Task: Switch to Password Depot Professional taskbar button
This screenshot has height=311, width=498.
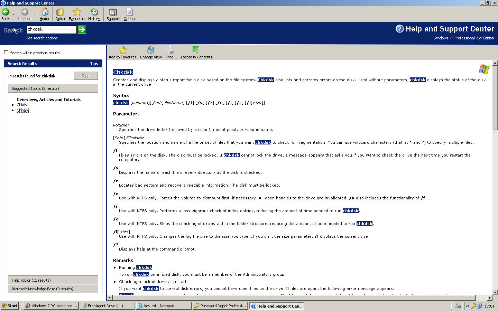Action: tap(220, 306)
